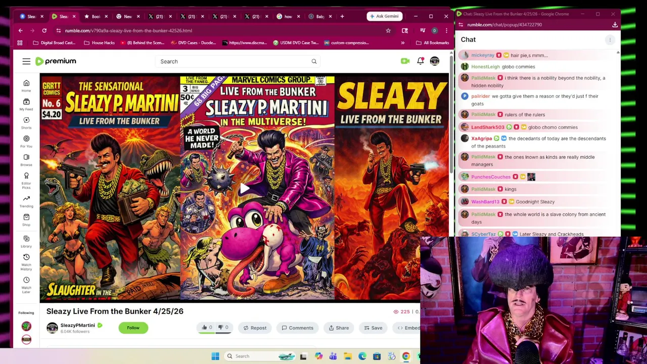The image size is (647, 364).
Task: Bookmark this page with the star icon
Action: click(x=388, y=30)
